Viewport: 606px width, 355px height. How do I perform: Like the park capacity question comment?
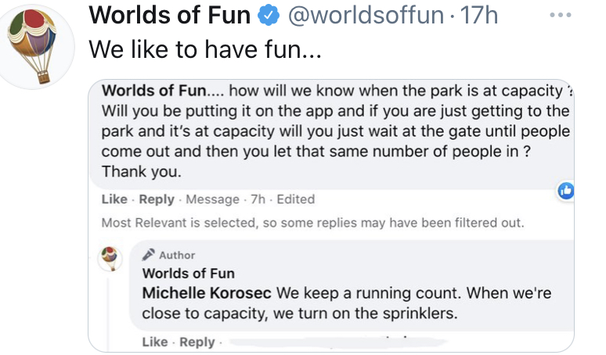pyautogui.click(x=114, y=199)
